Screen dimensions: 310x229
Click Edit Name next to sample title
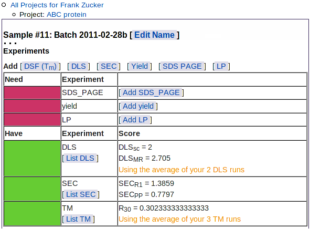click(x=154, y=35)
